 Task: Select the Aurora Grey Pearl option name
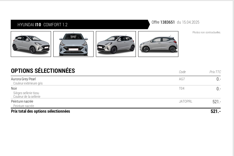(x=23, y=79)
